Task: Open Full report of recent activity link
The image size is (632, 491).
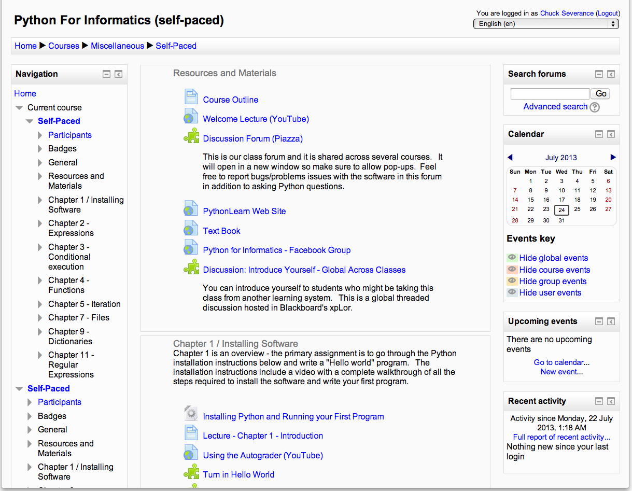Action: (x=561, y=437)
